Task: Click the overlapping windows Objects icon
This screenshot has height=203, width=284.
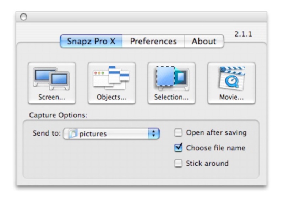Action: click(x=111, y=78)
